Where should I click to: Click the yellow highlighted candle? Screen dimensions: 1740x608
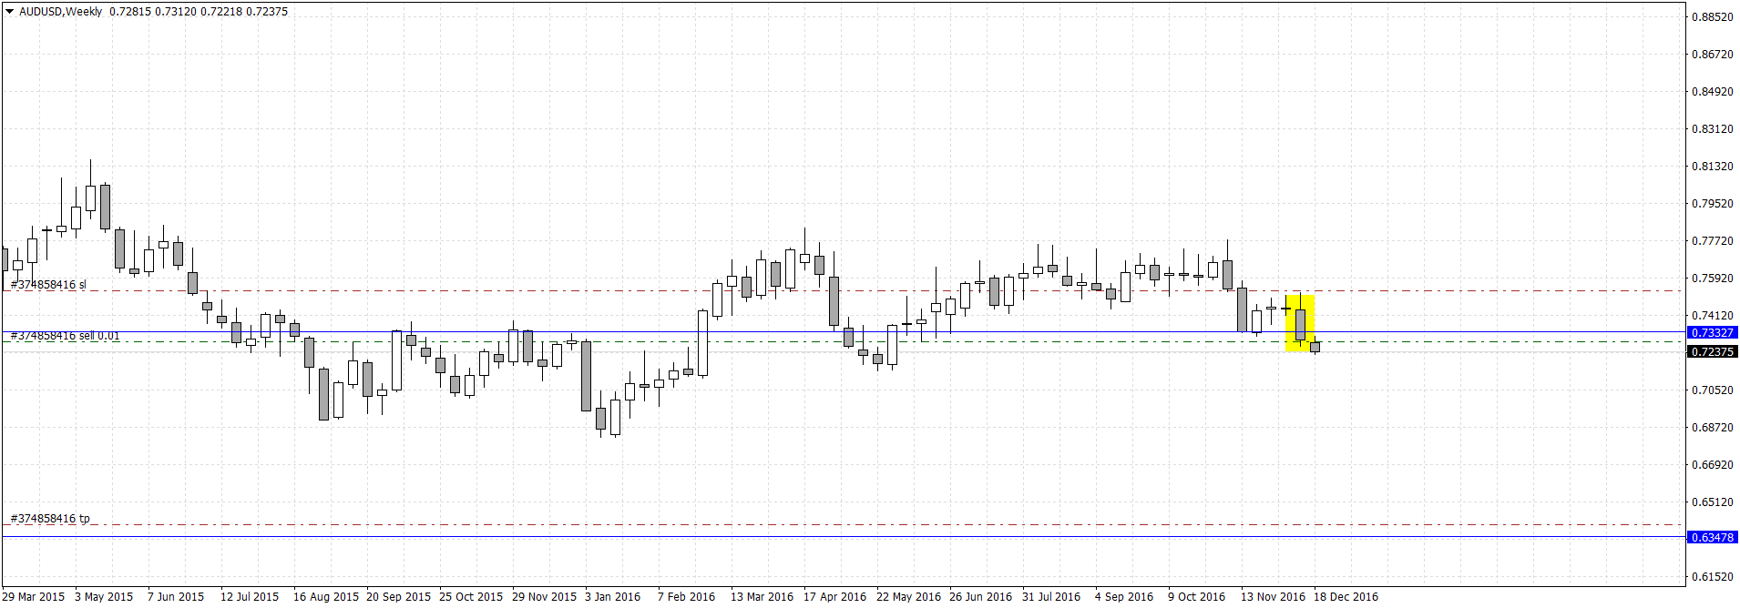coord(1300,322)
